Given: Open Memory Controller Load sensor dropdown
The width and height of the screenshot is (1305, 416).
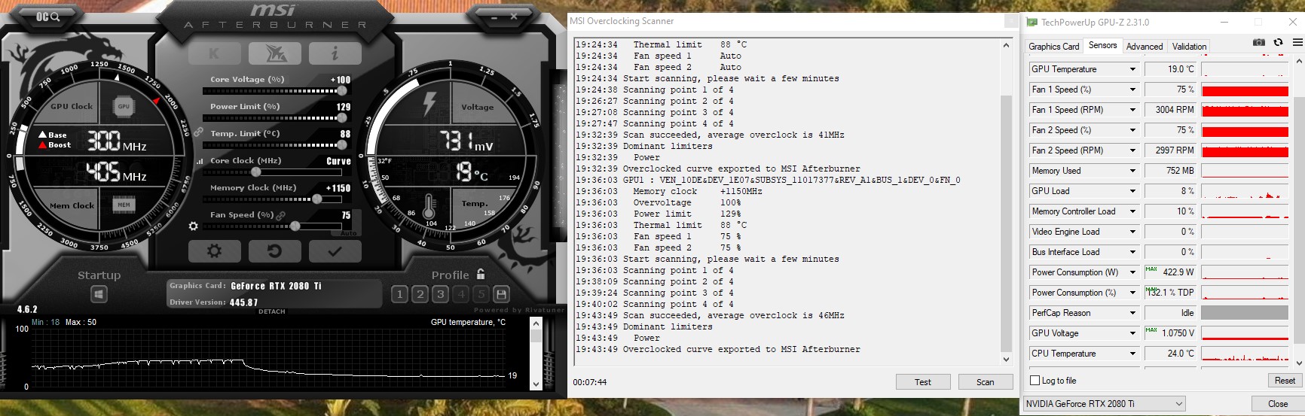Looking at the screenshot, I should click(1132, 211).
